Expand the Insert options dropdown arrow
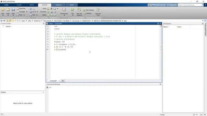 (x=58, y=9)
